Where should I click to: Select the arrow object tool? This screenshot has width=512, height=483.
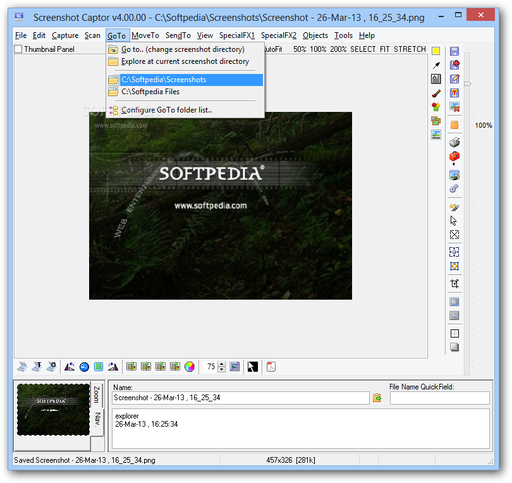tap(436, 66)
